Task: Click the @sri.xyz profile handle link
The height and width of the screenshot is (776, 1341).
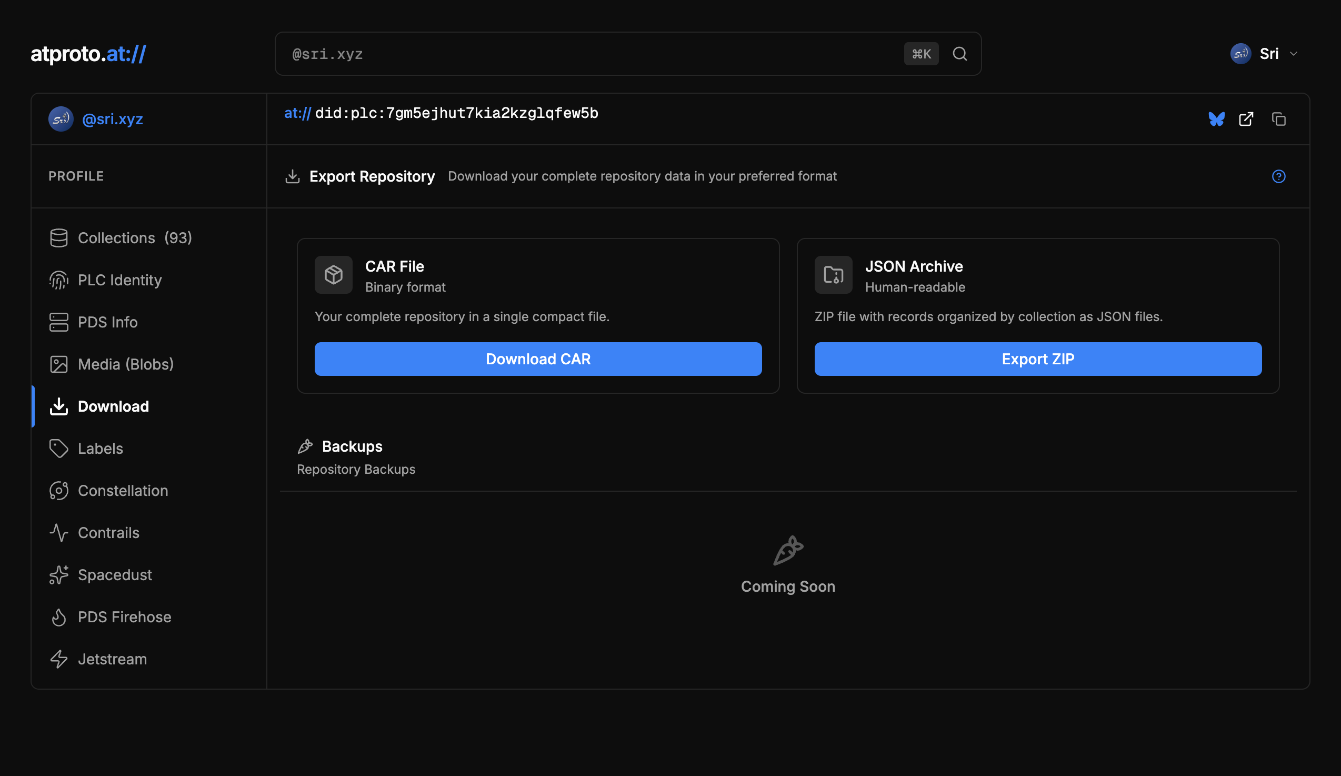Action: click(x=112, y=118)
